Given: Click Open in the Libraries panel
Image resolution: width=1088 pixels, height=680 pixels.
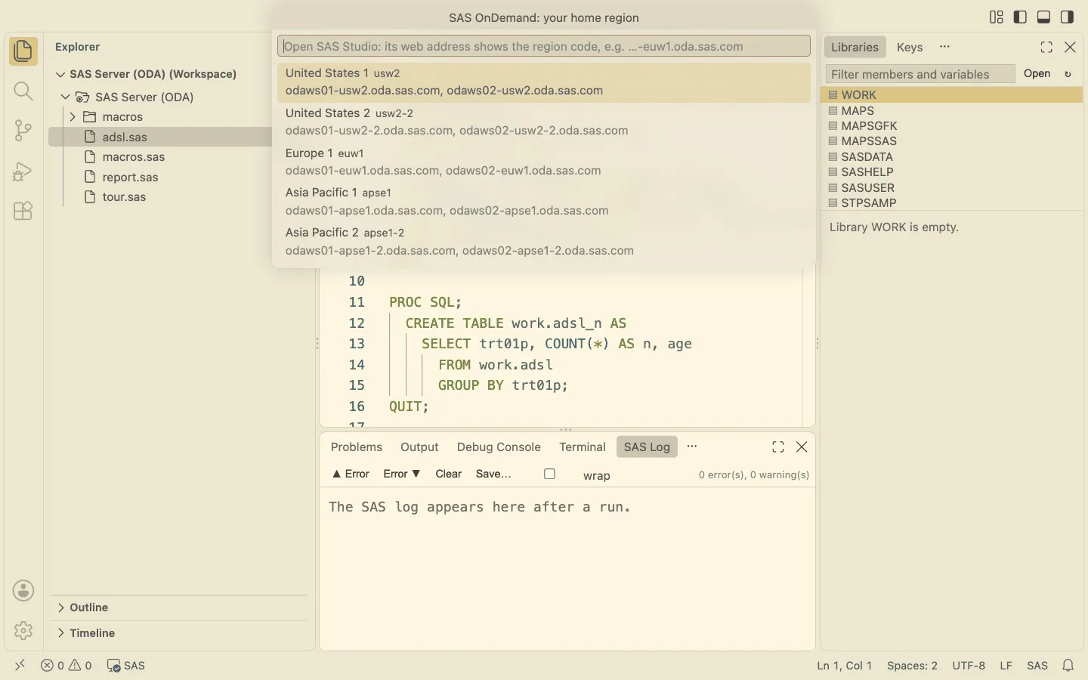Looking at the screenshot, I should 1037,74.
